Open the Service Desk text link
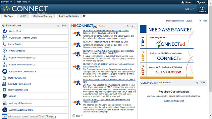The height and width of the screenshot is (119, 212). click(x=15, y=31)
